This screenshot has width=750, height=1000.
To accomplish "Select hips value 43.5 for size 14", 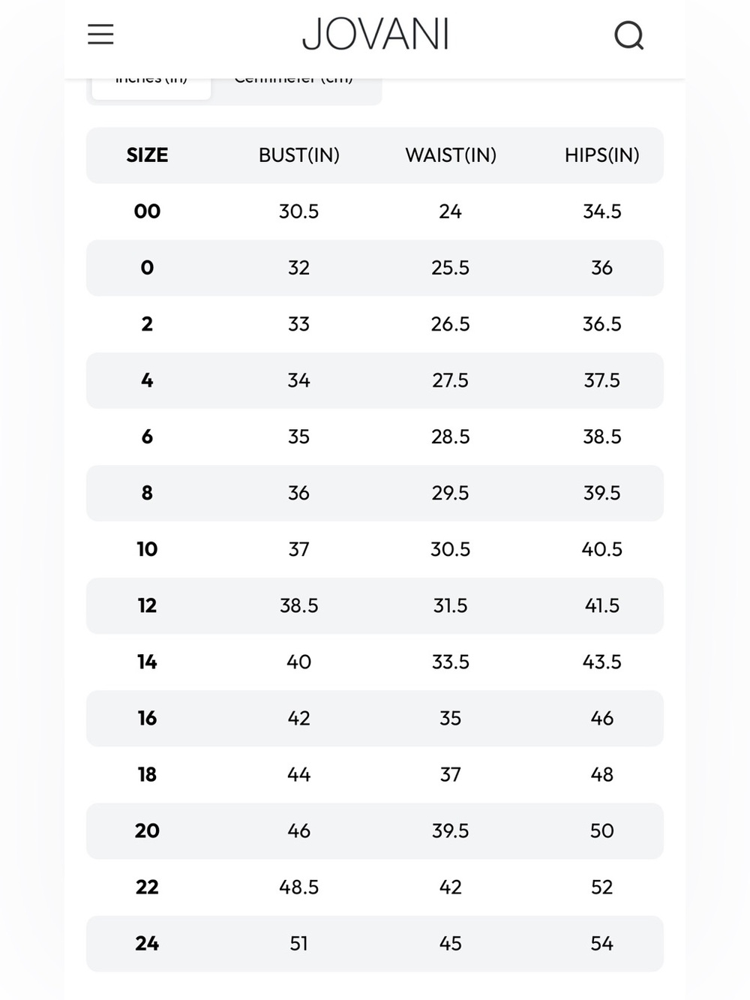I will pos(602,662).
